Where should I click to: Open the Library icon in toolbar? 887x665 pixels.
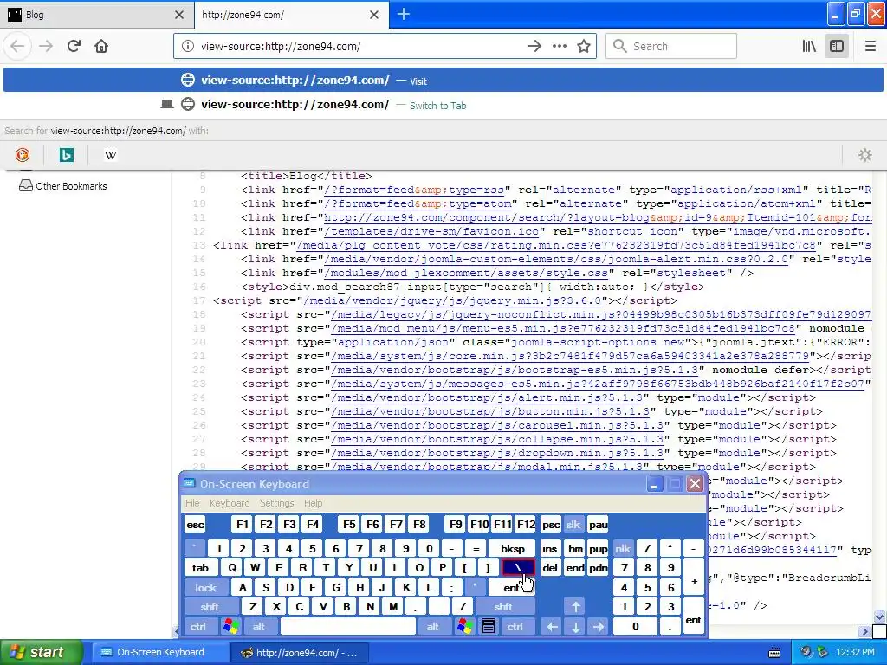pyautogui.click(x=809, y=46)
